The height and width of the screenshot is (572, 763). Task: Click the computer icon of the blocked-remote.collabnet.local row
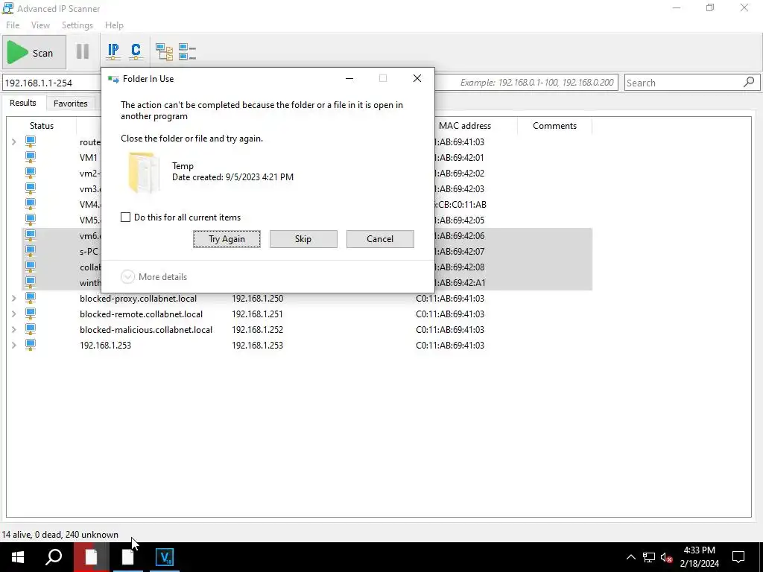(x=30, y=314)
